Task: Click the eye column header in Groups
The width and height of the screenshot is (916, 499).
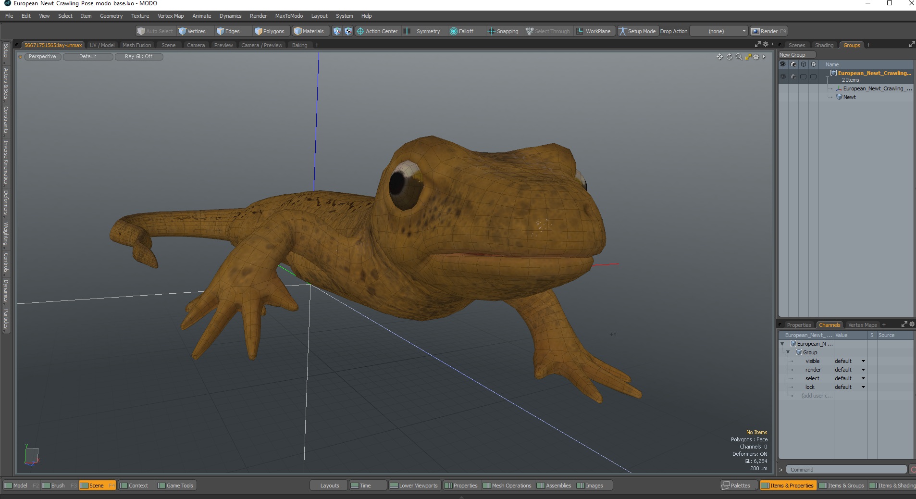Action: (x=783, y=64)
